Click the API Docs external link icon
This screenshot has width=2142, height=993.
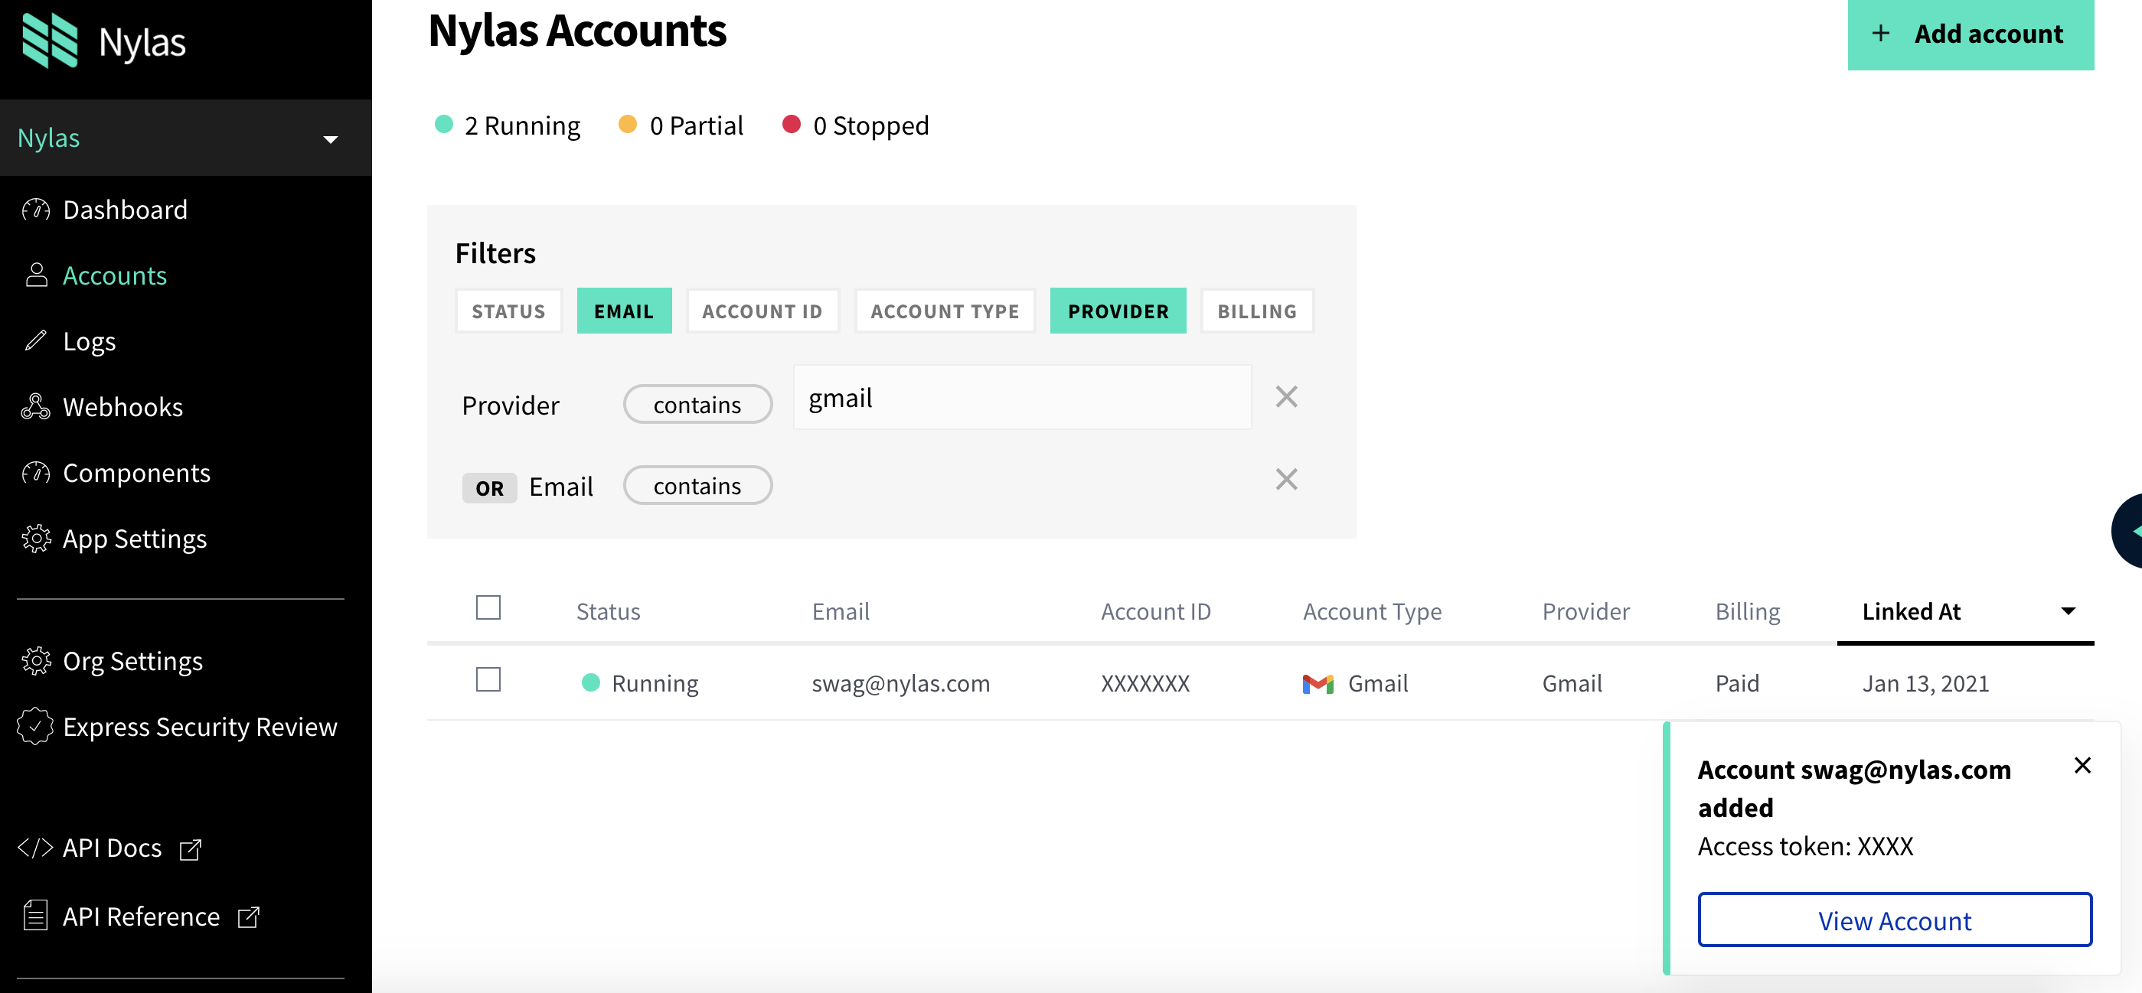coord(191,849)
